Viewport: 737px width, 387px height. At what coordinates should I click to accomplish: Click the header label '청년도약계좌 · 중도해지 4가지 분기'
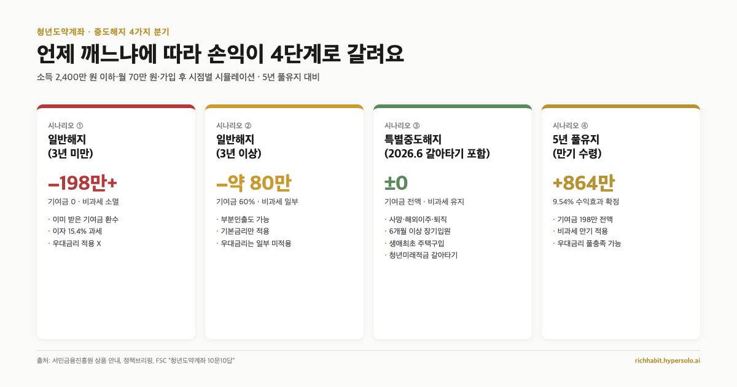103,31
